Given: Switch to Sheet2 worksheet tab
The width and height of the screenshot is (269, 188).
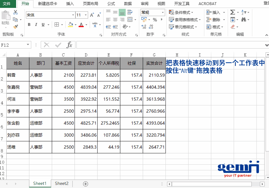Looking at the screenshot, I should tap(62, 184).
